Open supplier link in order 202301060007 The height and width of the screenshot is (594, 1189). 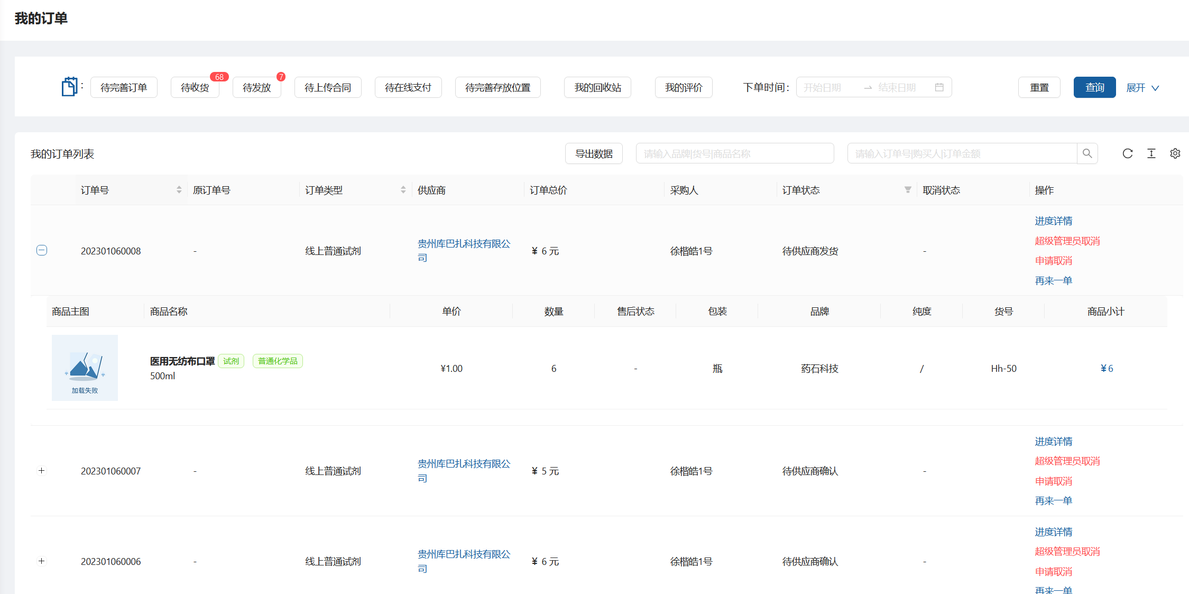(x=464, y=471)
